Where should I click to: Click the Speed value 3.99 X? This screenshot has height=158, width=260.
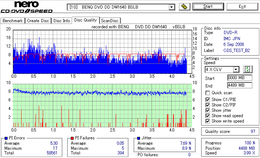249,153
